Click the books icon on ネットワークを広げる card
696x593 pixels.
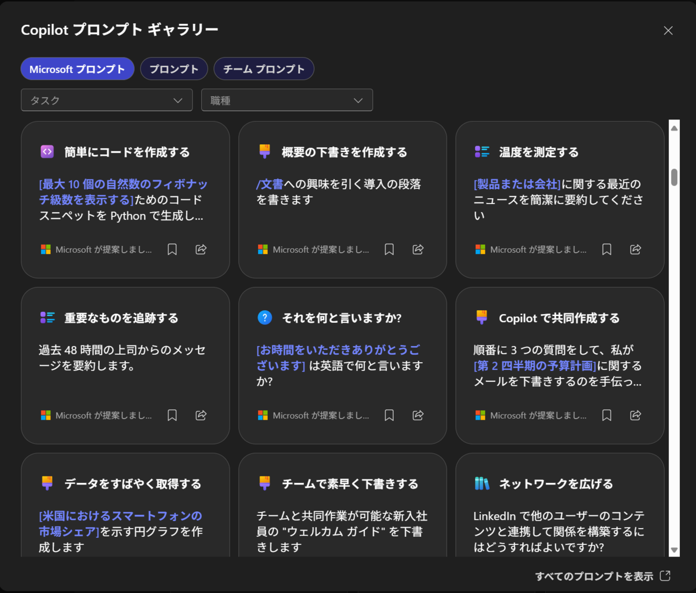tap(482, 483)
